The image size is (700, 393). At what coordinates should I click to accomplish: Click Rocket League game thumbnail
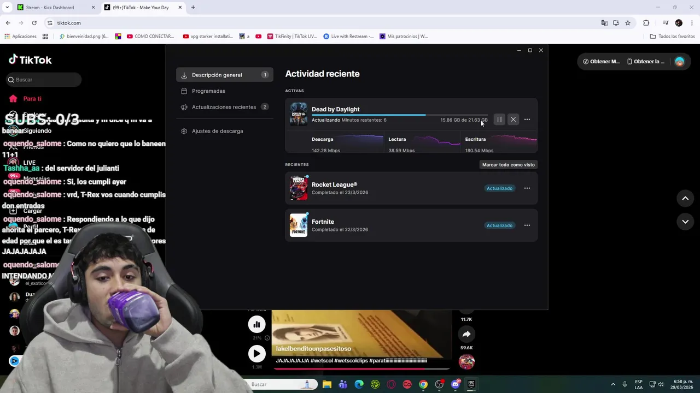coord(299,188)
